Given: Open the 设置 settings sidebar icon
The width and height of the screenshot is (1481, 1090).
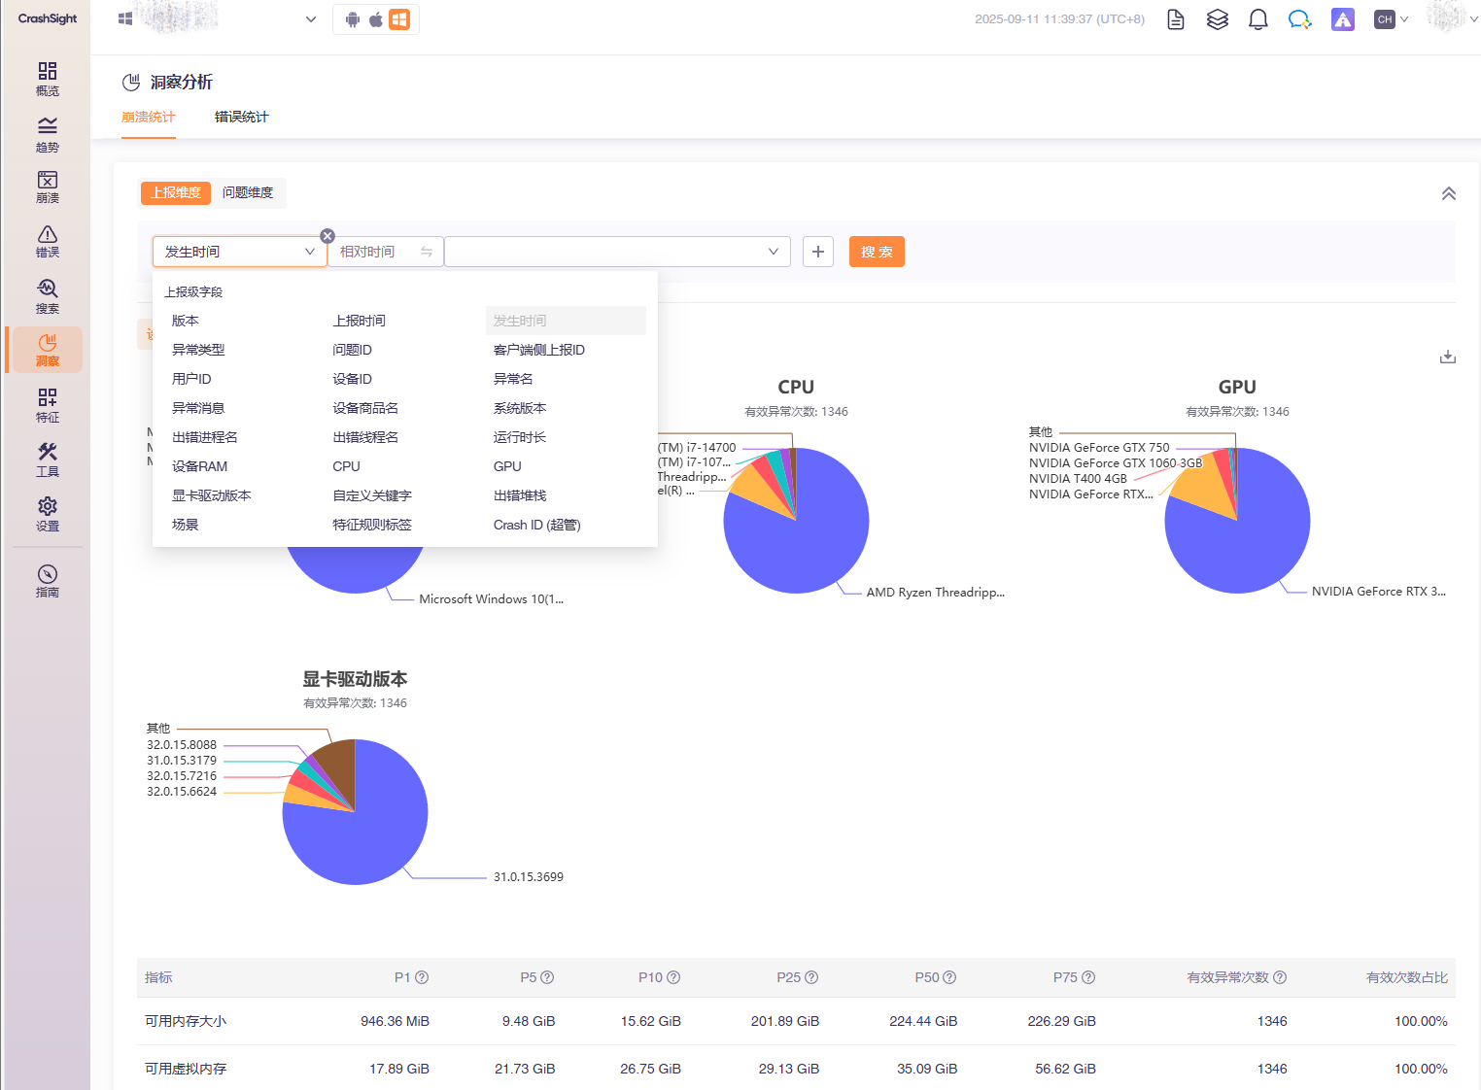Looking at the screenshot, I should (x=47, y=513).
